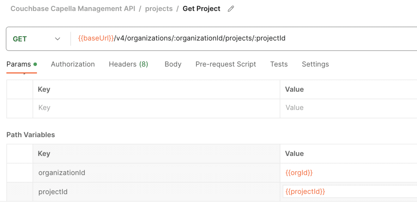The width and height of the screenshot is (417, 206).
Task: Select the Get Project breadcrumb title
Action: 201,8
